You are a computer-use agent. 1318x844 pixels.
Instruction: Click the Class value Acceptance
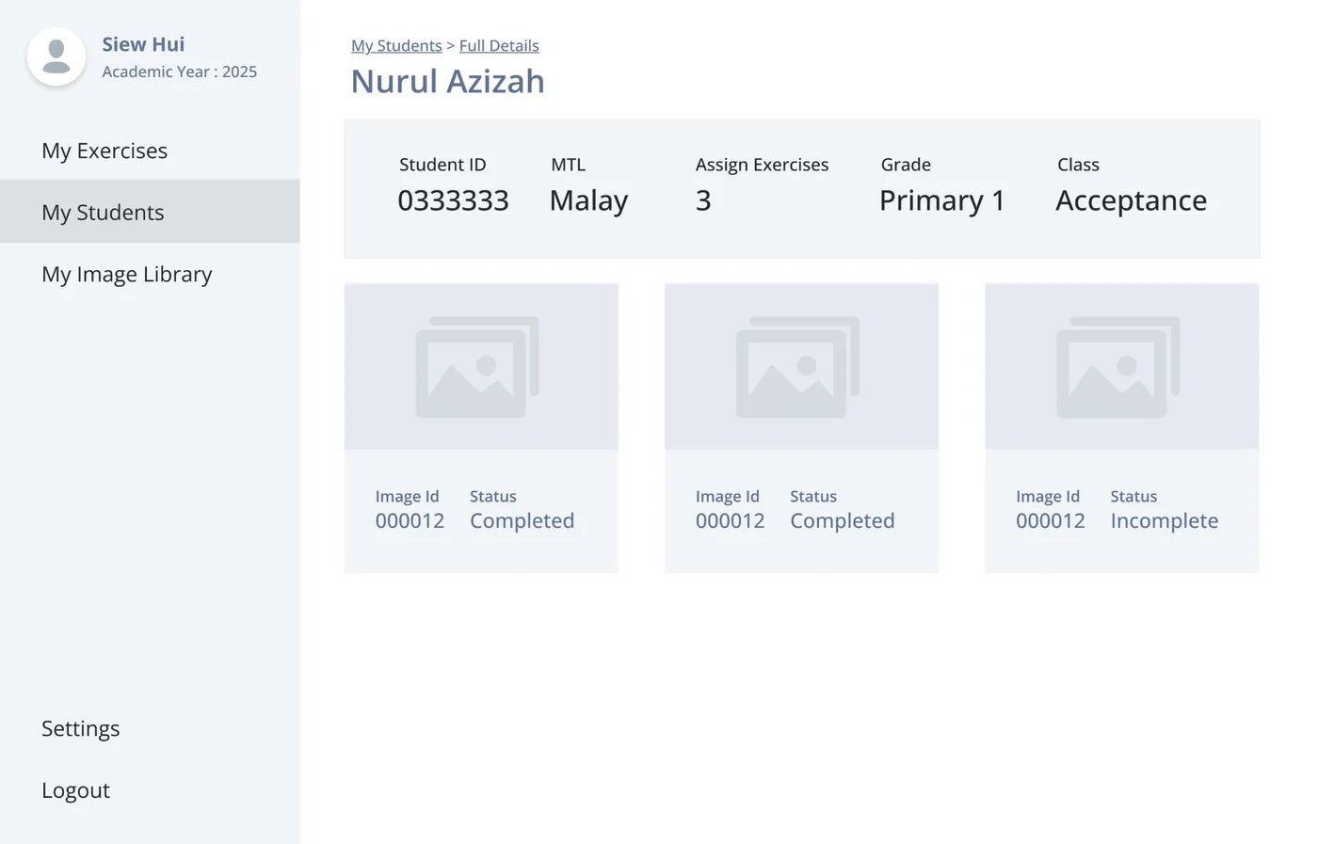(1131, 200)
